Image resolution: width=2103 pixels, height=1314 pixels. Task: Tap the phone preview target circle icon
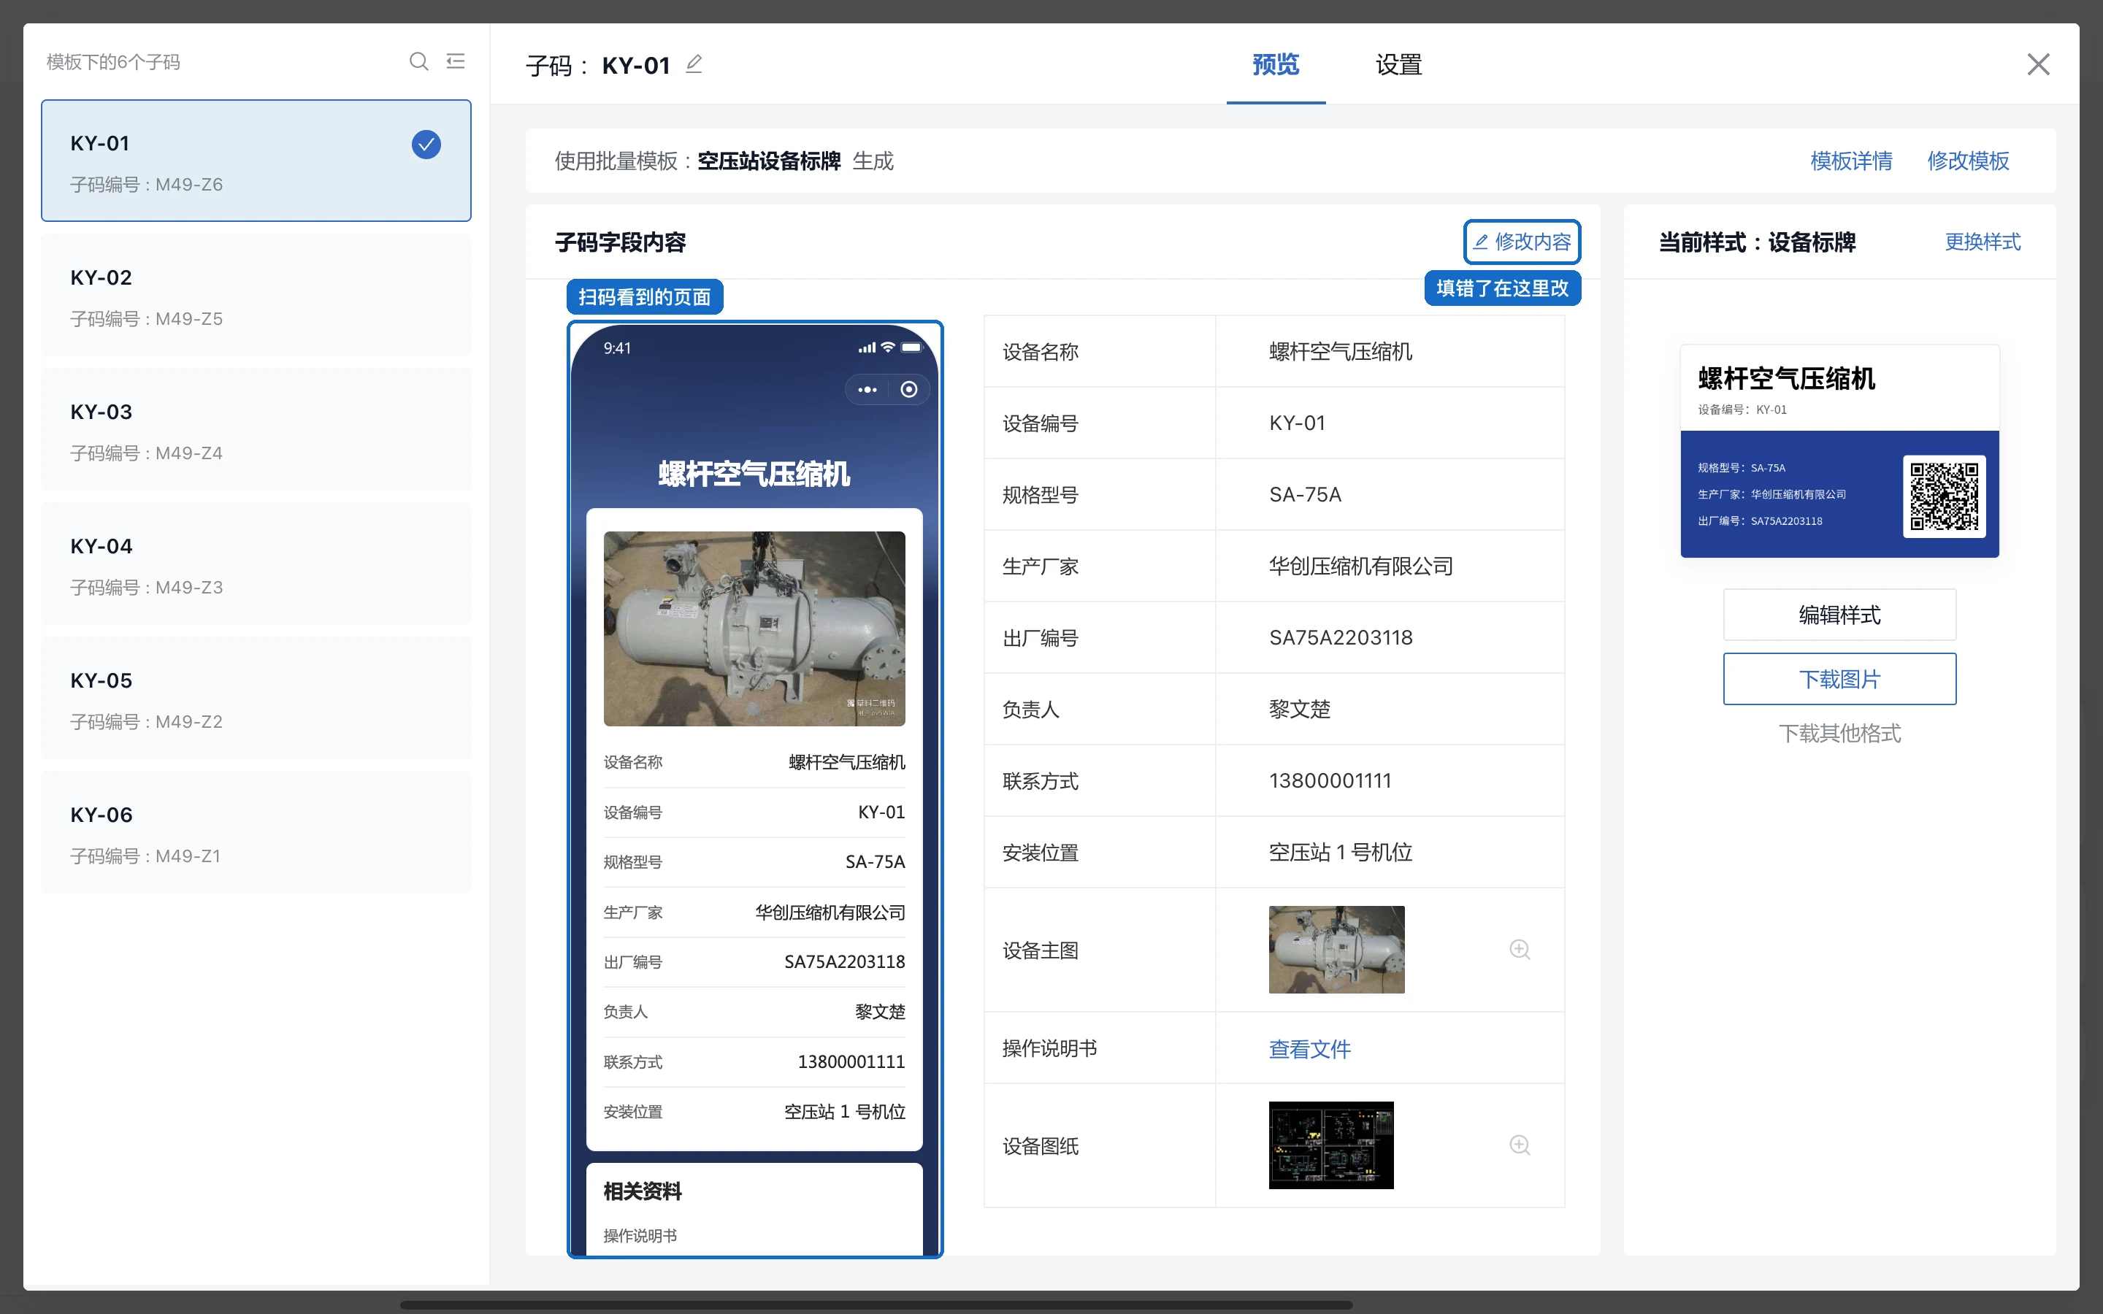[x=909, y=389]
